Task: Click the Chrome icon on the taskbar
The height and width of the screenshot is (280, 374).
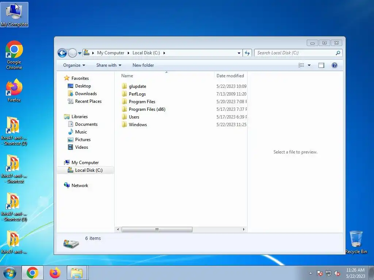Action: 33,273
